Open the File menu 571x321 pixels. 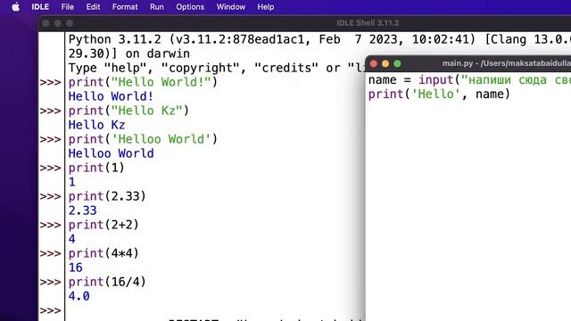point(68,7)
